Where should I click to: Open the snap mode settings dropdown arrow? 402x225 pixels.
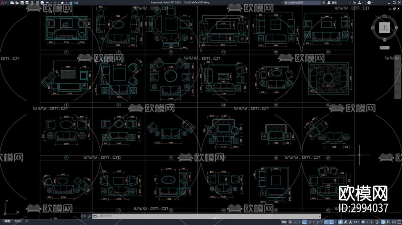pyautogui.click(x=300, y=222)
